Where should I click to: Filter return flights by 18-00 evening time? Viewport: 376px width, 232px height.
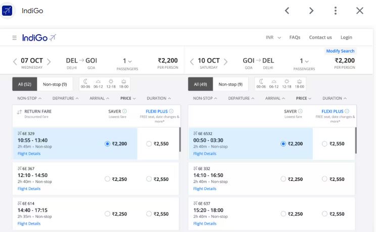300,84
